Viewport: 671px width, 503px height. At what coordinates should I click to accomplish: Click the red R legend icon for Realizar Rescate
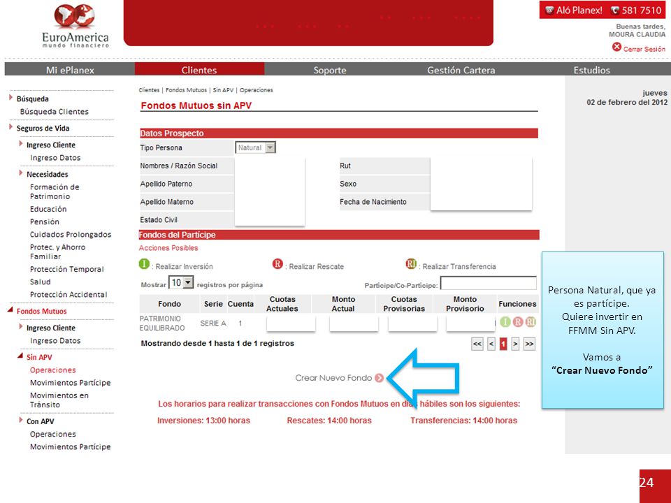coord(277,264)
